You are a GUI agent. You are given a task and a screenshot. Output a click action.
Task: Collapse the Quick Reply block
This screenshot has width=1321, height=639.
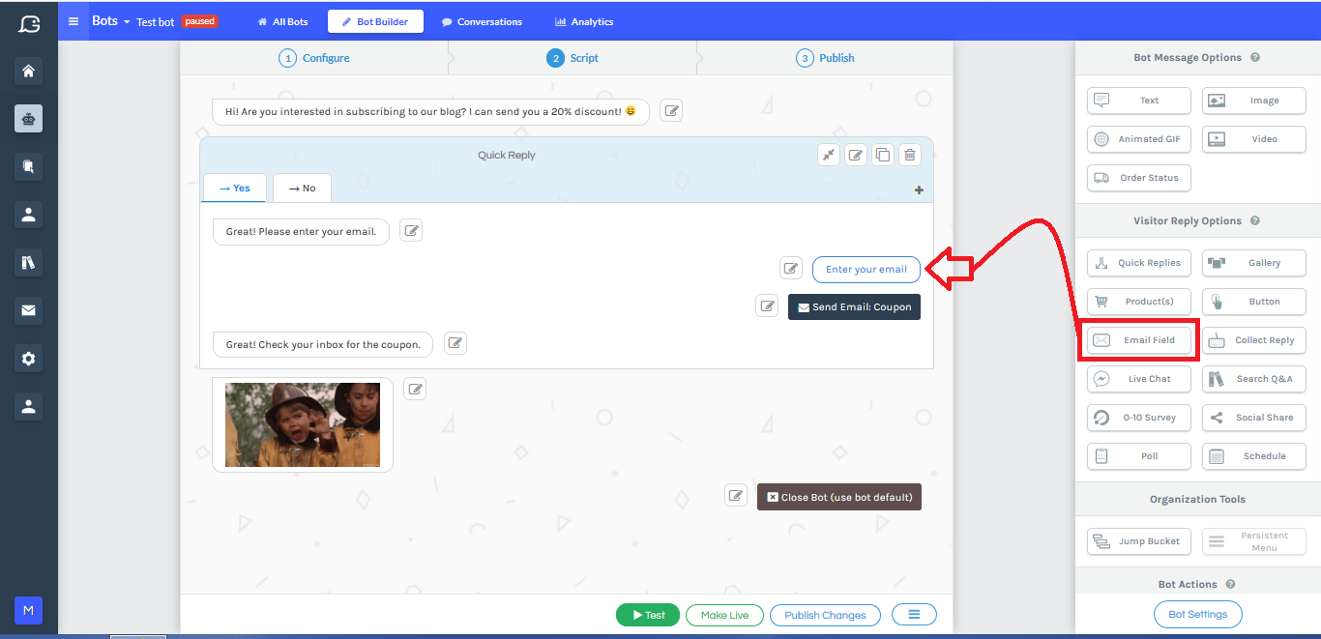coord(829,155)
